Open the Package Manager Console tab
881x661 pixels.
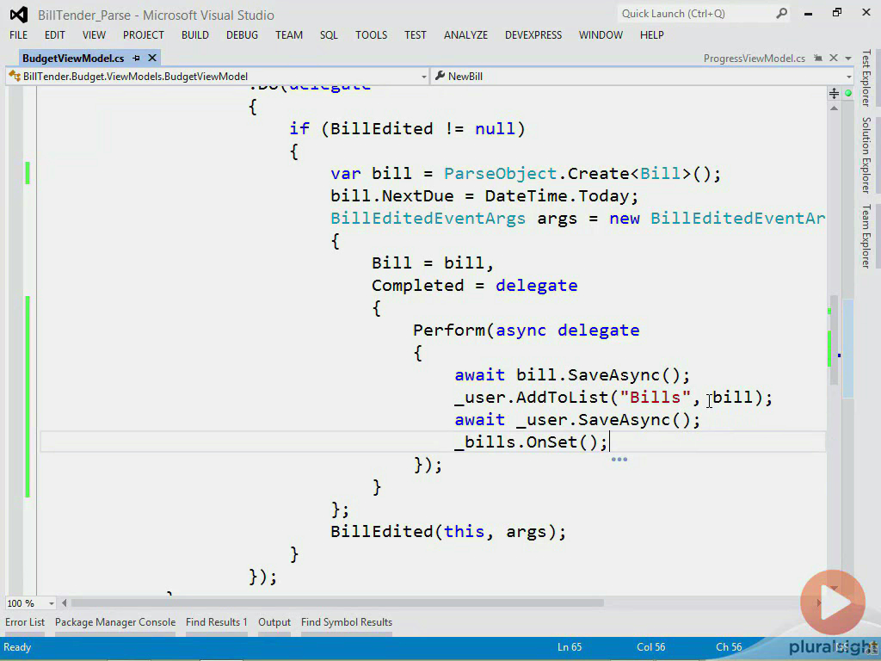pyautogui.click(x=115, y=622)
